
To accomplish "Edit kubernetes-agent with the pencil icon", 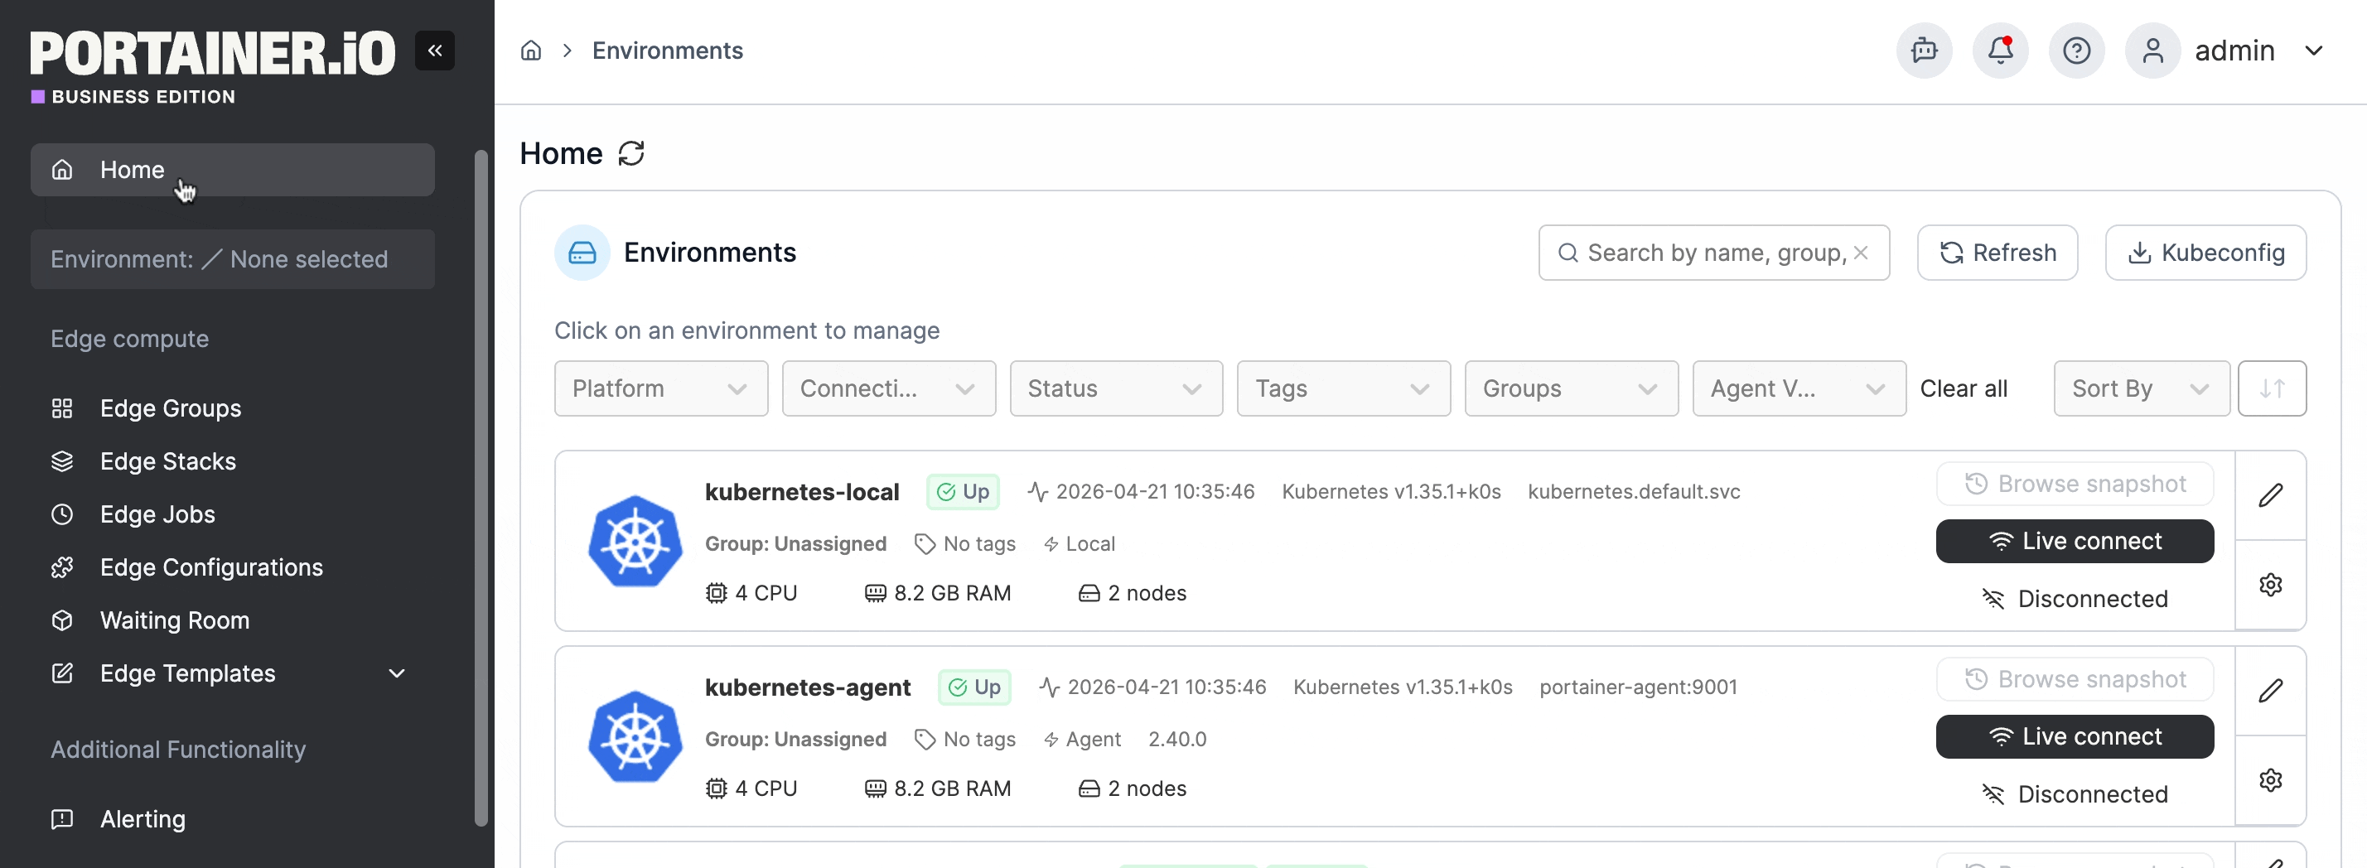I will 2271,691.
